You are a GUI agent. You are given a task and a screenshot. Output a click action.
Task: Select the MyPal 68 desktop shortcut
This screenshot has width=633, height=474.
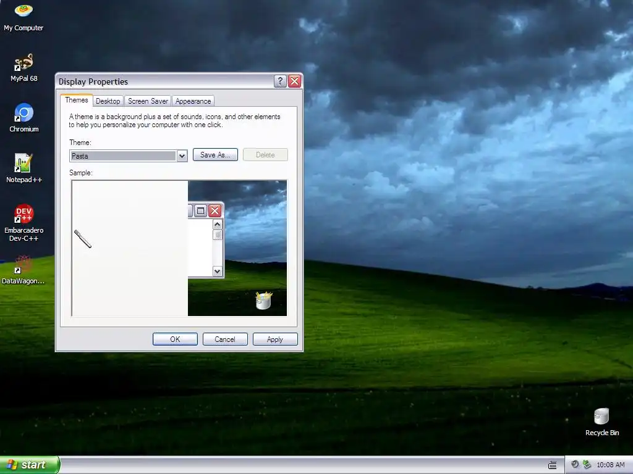pyautogui.click(x=24, y=67)
